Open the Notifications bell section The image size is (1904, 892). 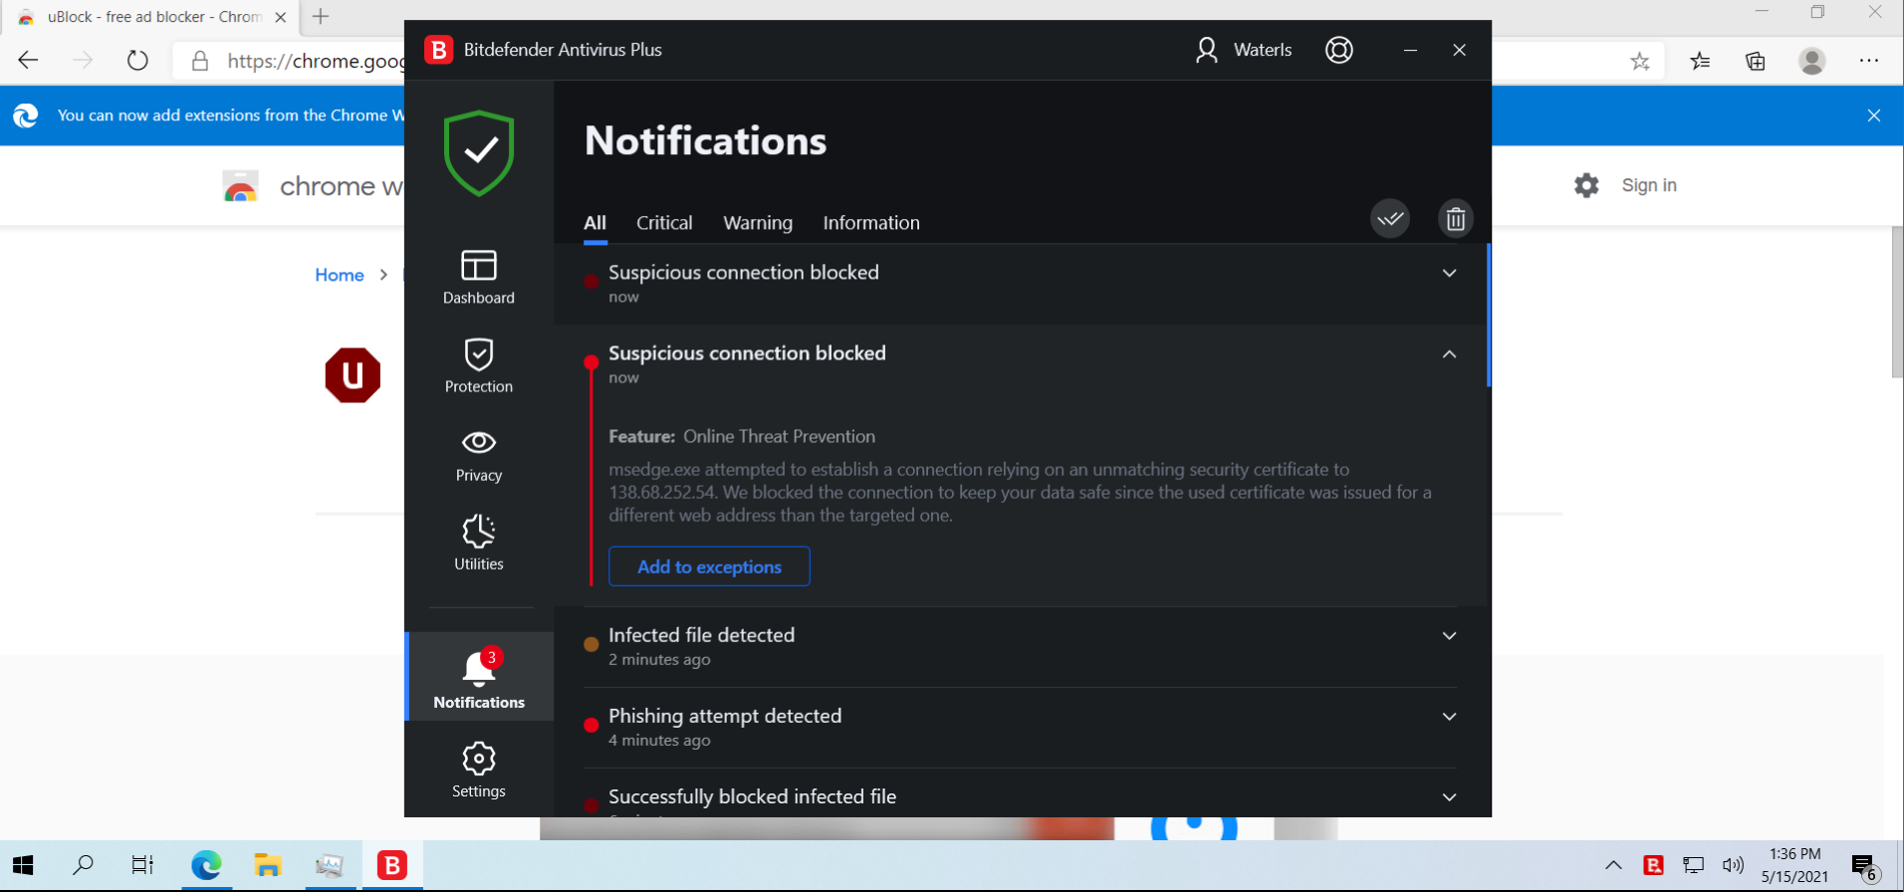(479, 677)
